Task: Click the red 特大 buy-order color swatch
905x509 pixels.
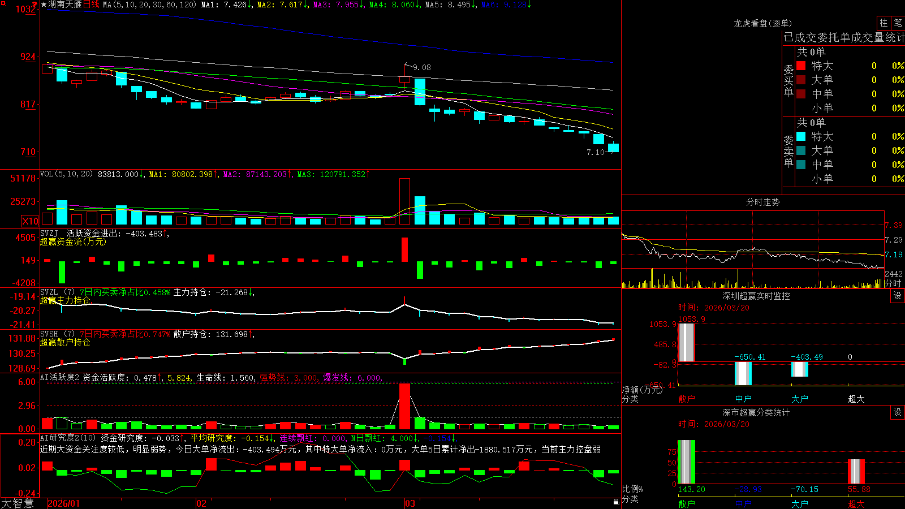Action: (x=801, y=66)
